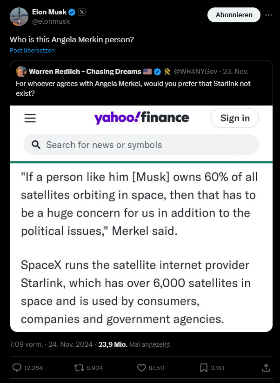Click the reply comment icon
The image size is (280, 383).
tap(17, 368)
